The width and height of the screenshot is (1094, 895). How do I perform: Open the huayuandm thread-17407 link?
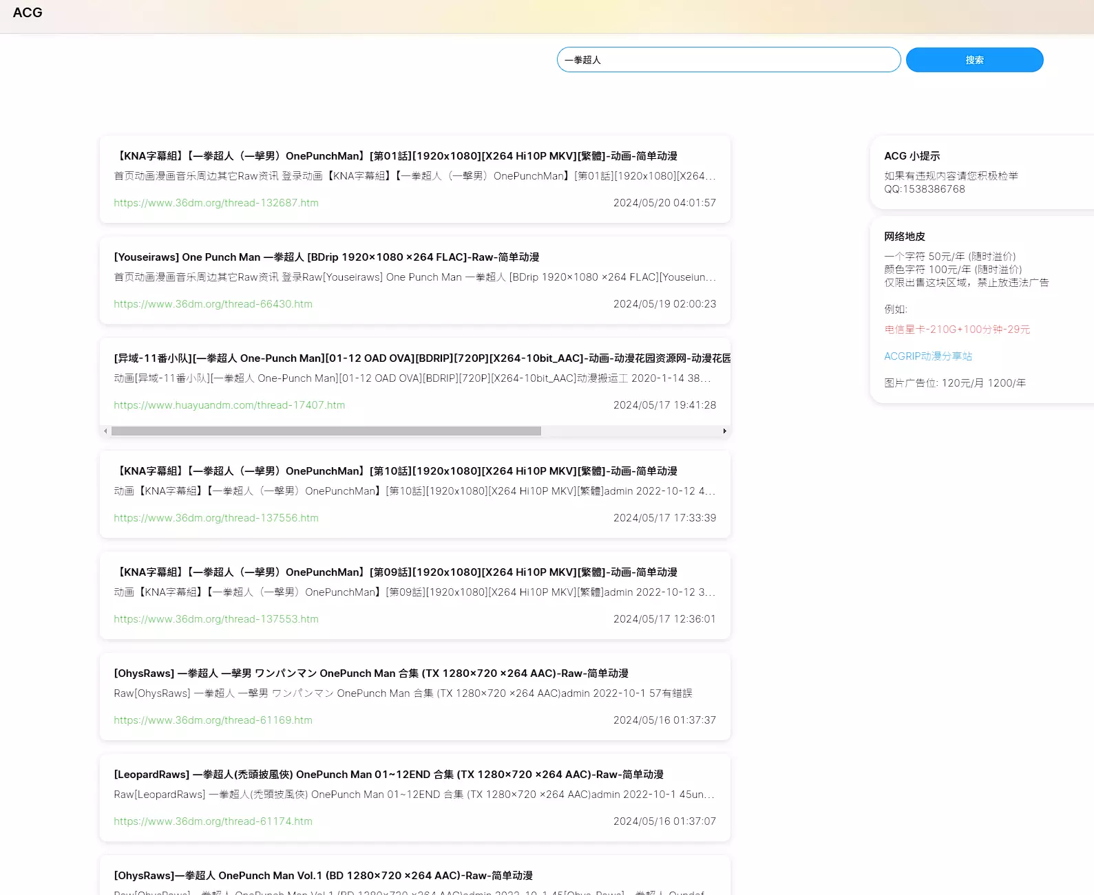click(229, 405)
